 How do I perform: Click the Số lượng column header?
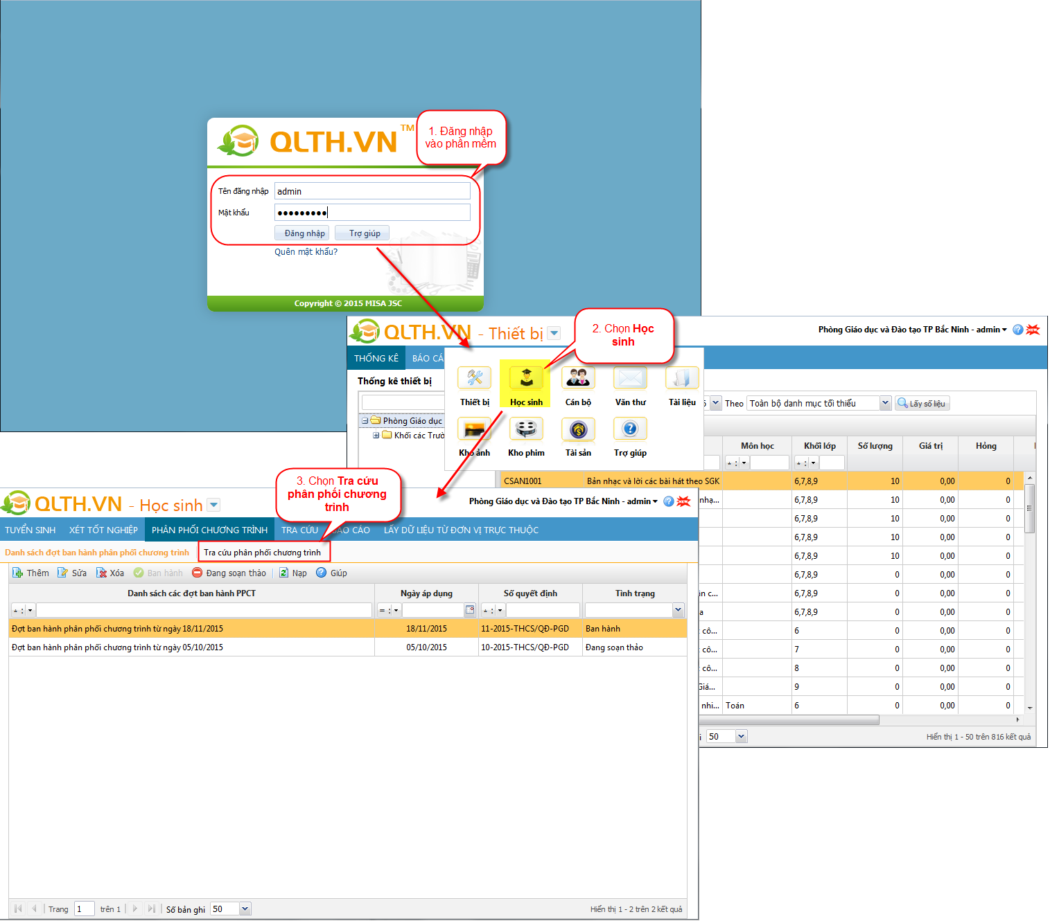coord(875,445)
